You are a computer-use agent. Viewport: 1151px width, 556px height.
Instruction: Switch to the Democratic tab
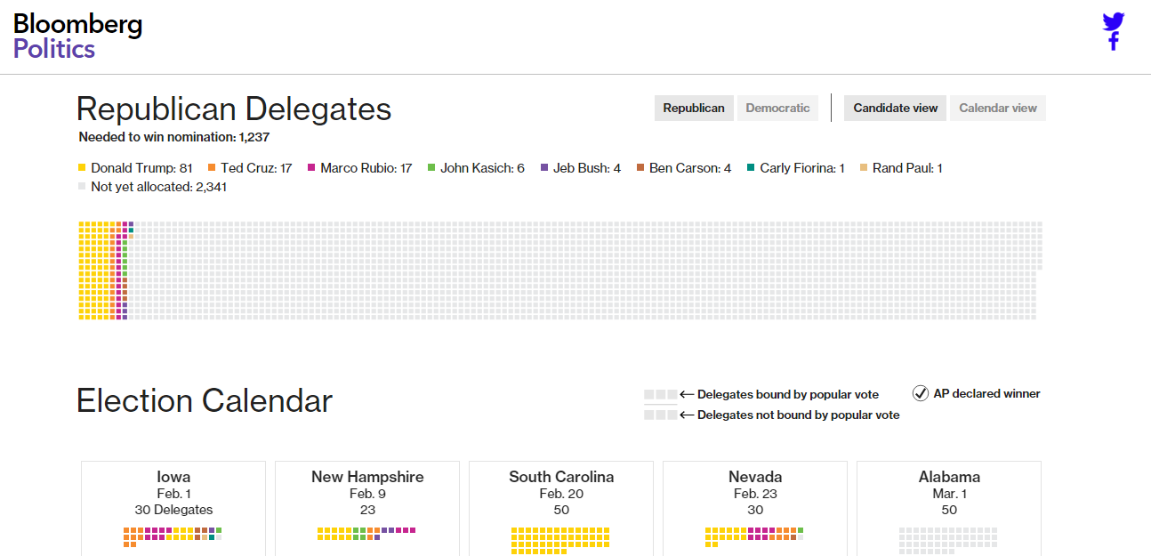777,108
